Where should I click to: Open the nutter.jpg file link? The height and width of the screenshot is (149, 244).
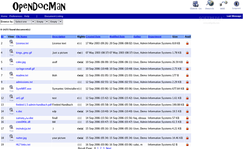pos(21,138)
